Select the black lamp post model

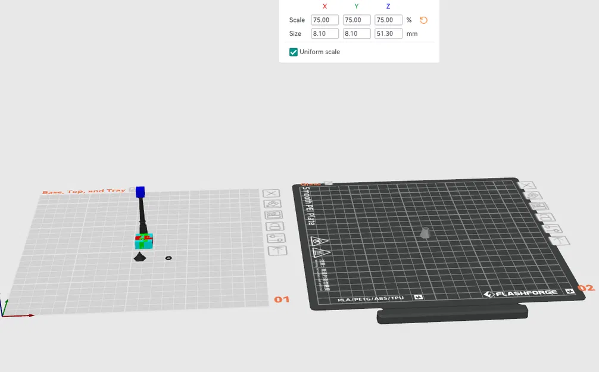click(142, 216)
